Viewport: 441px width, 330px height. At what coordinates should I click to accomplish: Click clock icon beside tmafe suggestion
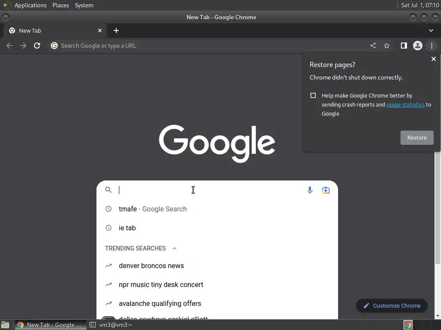109,209
